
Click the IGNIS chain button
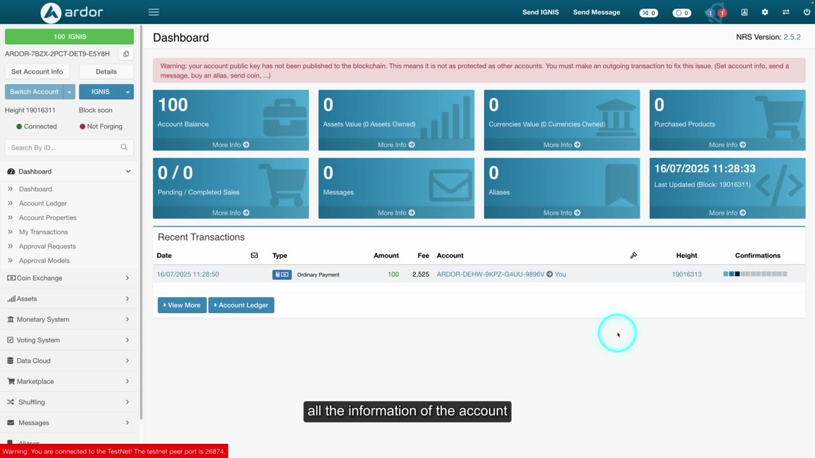tap(101, 92)
